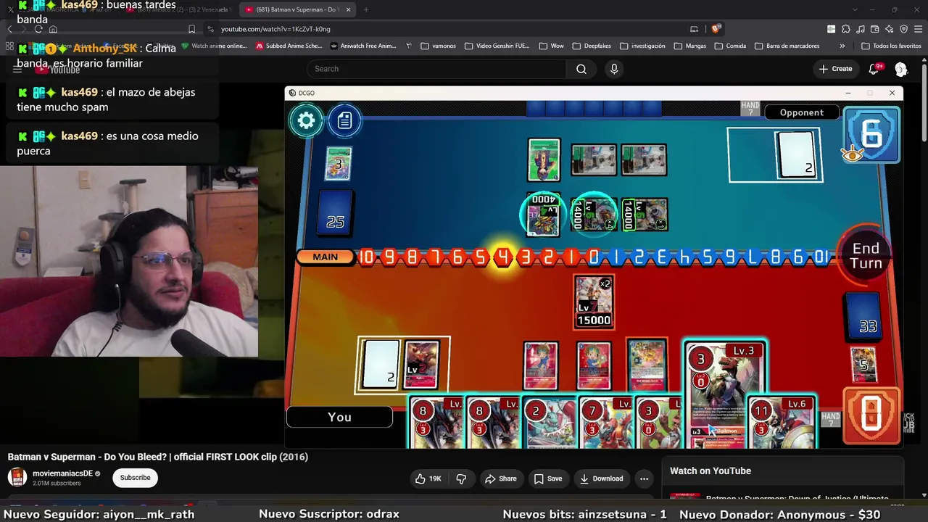Open the Todos los favoritos folder

coord(891,46)
